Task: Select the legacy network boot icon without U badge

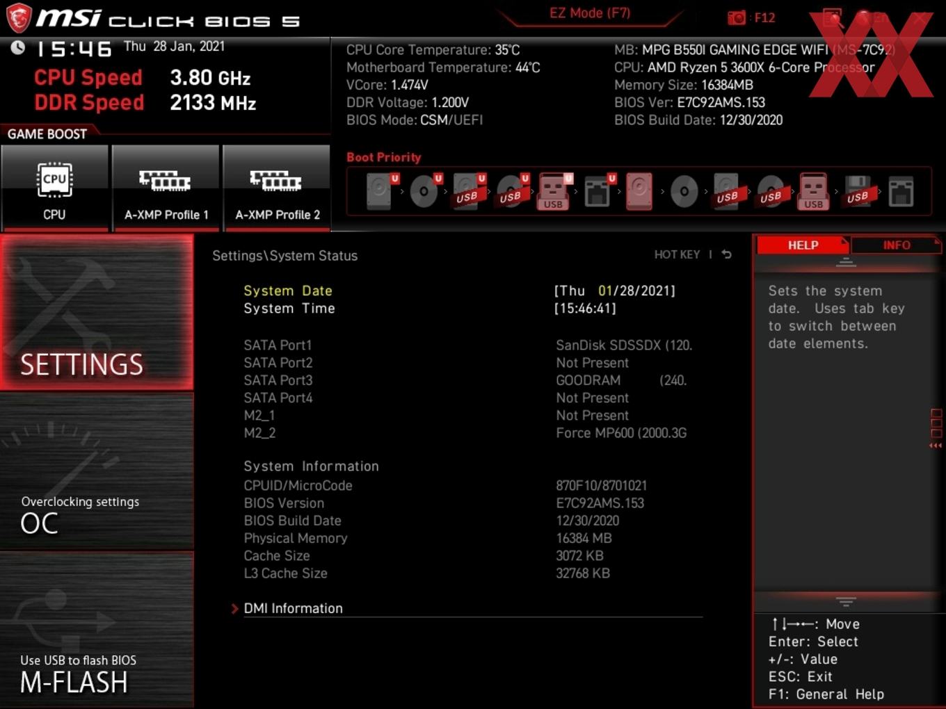Action: [x=901, y=191]
